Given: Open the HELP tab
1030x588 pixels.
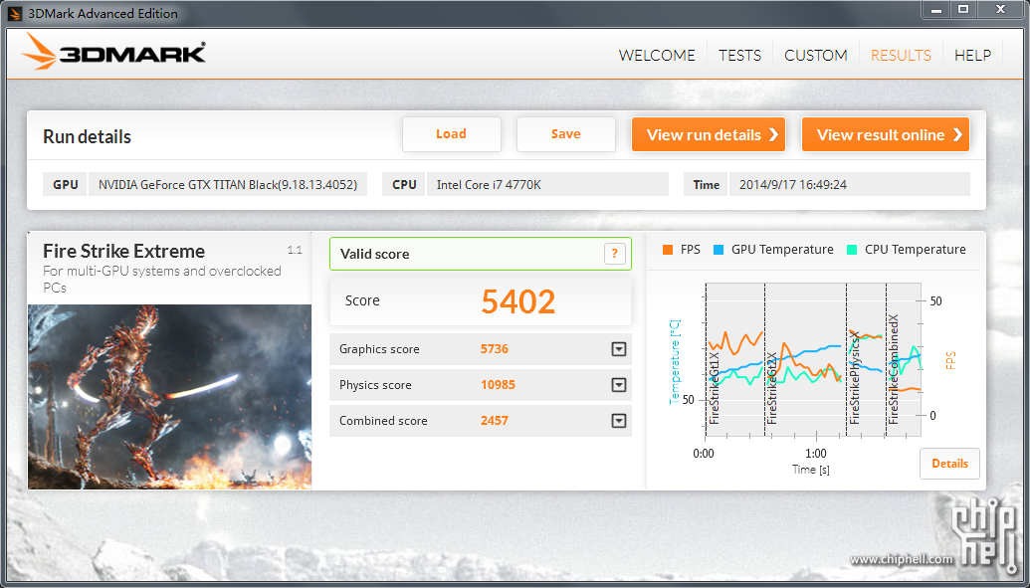Looking at the screenshot, I should coord(973,55).
